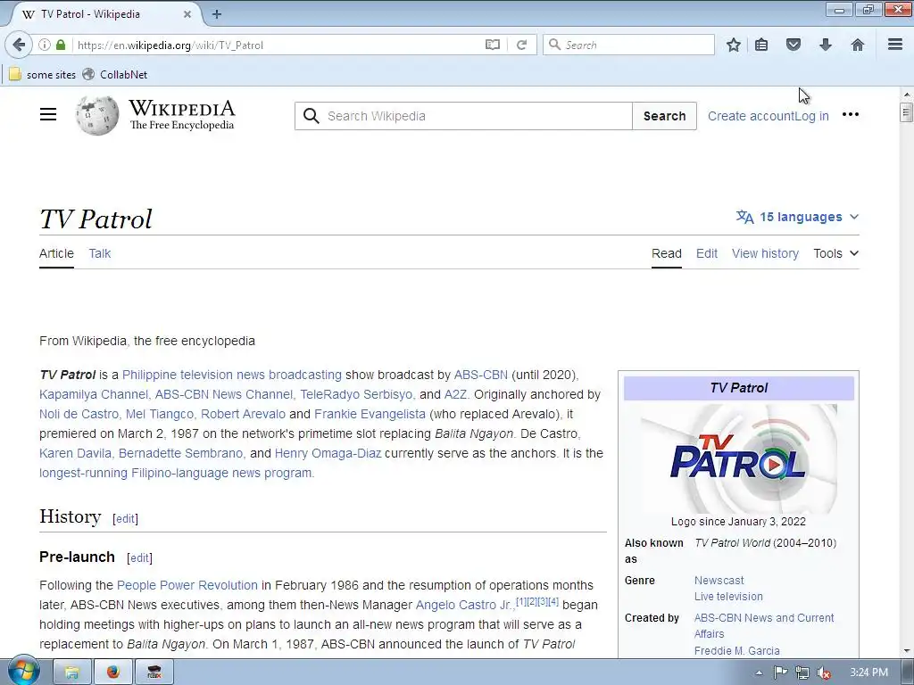Viewport: 914px width, 685px height.
Task: Open the ABS-CBN link in the intro
Action: tap(481, 375)
